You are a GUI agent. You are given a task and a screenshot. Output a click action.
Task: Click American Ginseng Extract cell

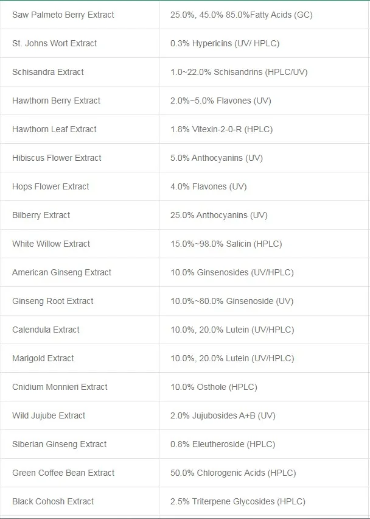pos(61,272)
